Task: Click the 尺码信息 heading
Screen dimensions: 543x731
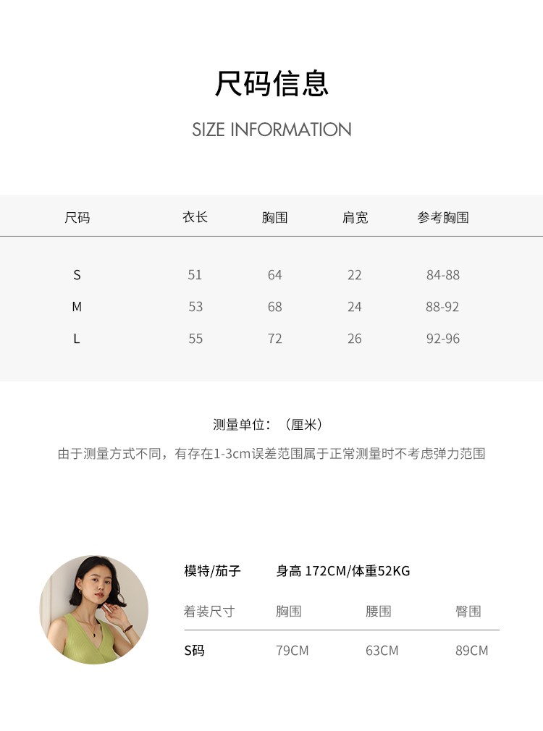Action: tap(271, 84)
